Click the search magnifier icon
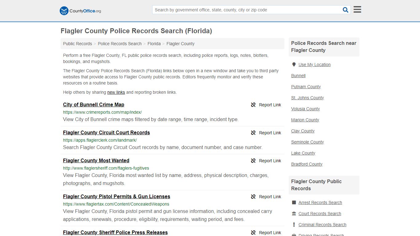The height and width of the screenshot is (236, 420). click(346, 10)
